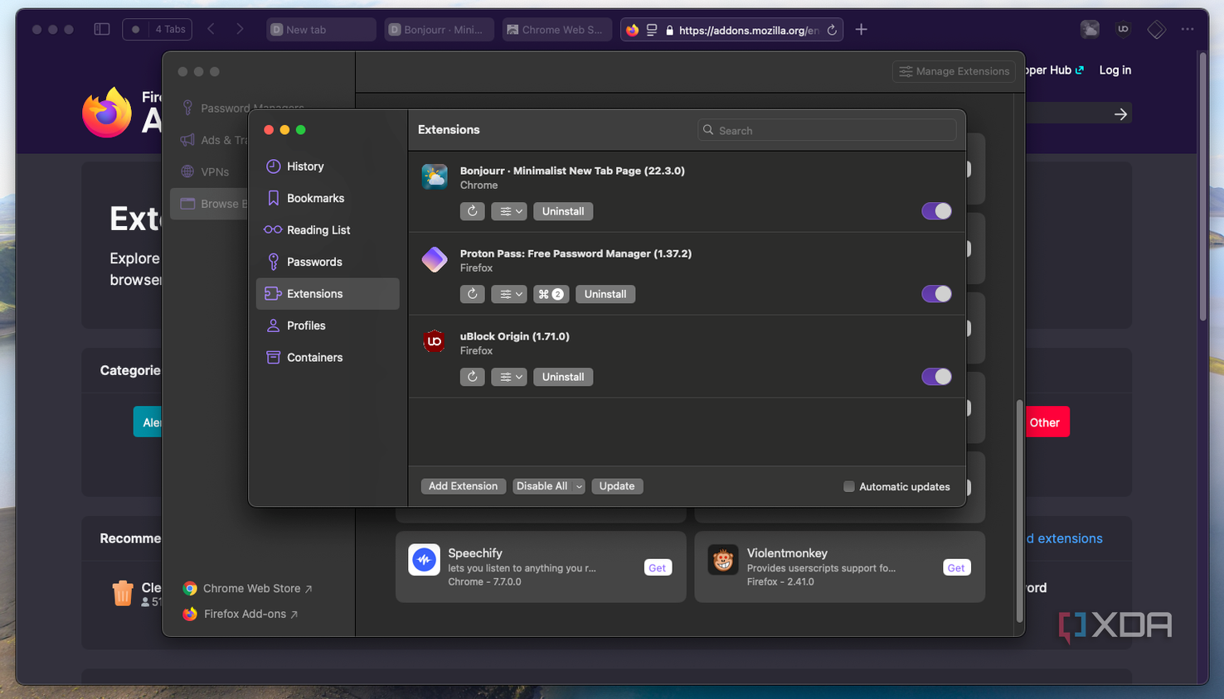Go back with the left arrow

[211, 29]
